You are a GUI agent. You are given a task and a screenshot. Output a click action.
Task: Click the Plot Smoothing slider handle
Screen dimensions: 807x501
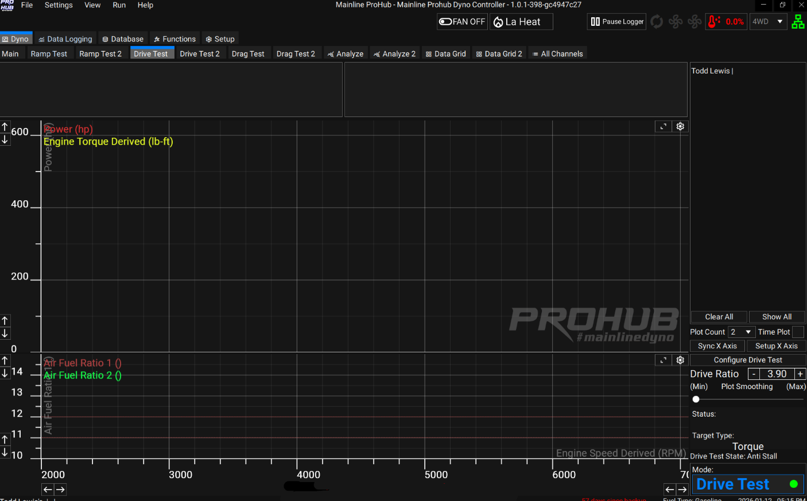tap(696, 399)
